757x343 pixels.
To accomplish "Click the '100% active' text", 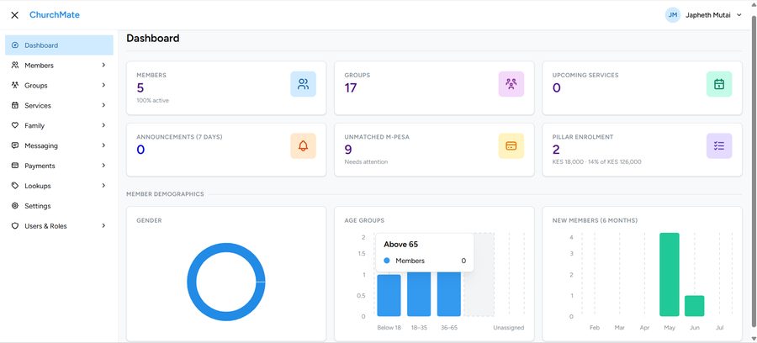I will tap(152, 100).
